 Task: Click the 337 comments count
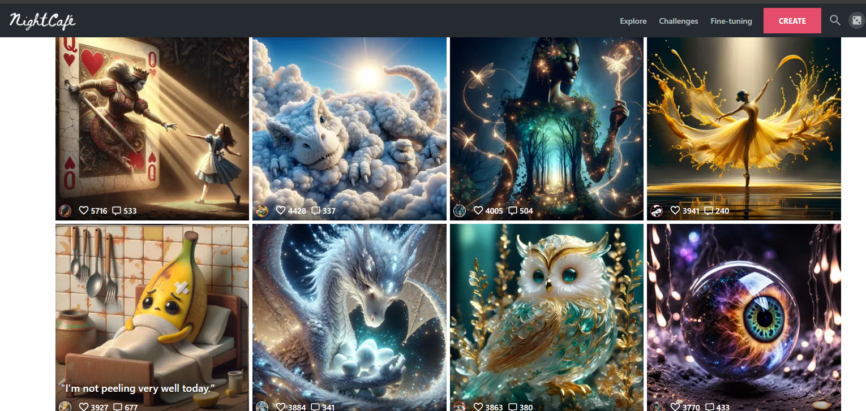(x=329, y=210)
